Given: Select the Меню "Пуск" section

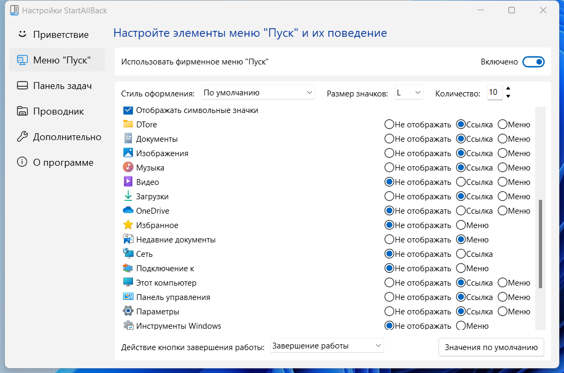Looking at the screenshot, I should click(57, 60).
